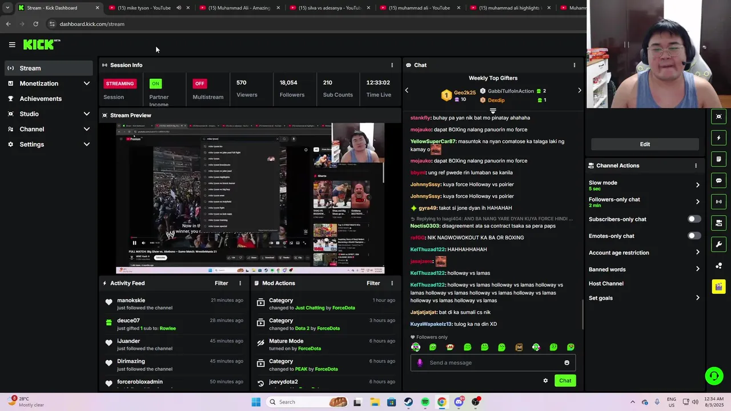
Task: Click the Edit button
Action: [x=645, y=144]
